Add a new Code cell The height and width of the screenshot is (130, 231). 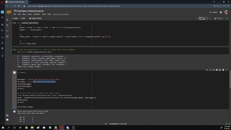[x=14, y=18]
